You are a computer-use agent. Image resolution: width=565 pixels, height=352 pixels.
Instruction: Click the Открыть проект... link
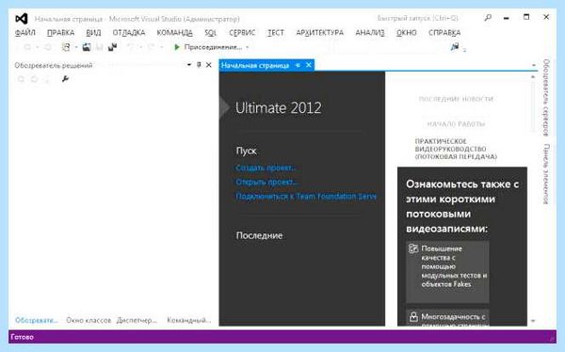267,182
